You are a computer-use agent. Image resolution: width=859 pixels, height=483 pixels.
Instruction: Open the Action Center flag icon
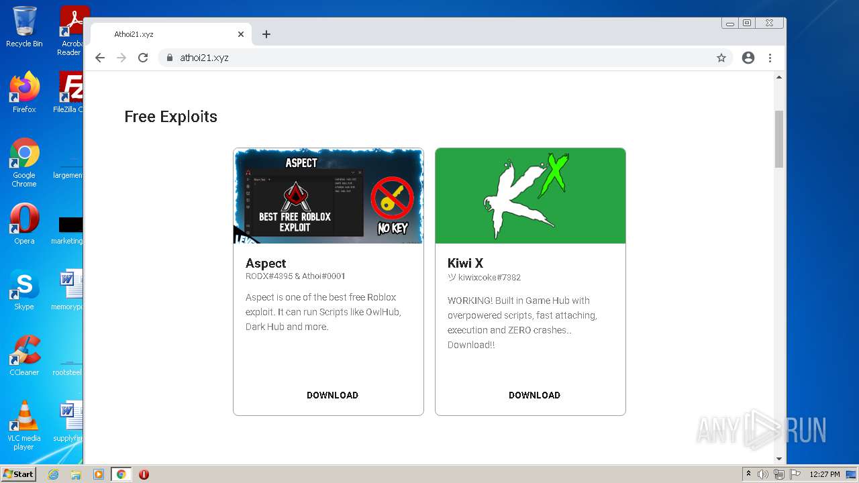795,474
